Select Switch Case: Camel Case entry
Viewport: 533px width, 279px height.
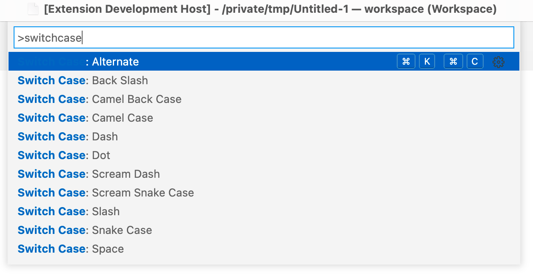tap(264, 118)
